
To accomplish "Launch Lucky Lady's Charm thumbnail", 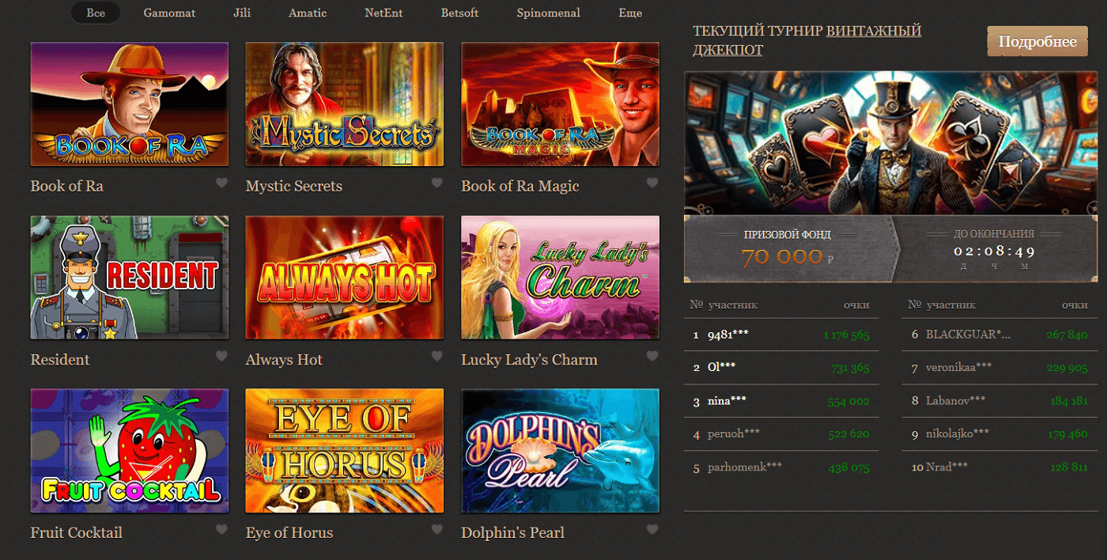I will pos(560,277).
